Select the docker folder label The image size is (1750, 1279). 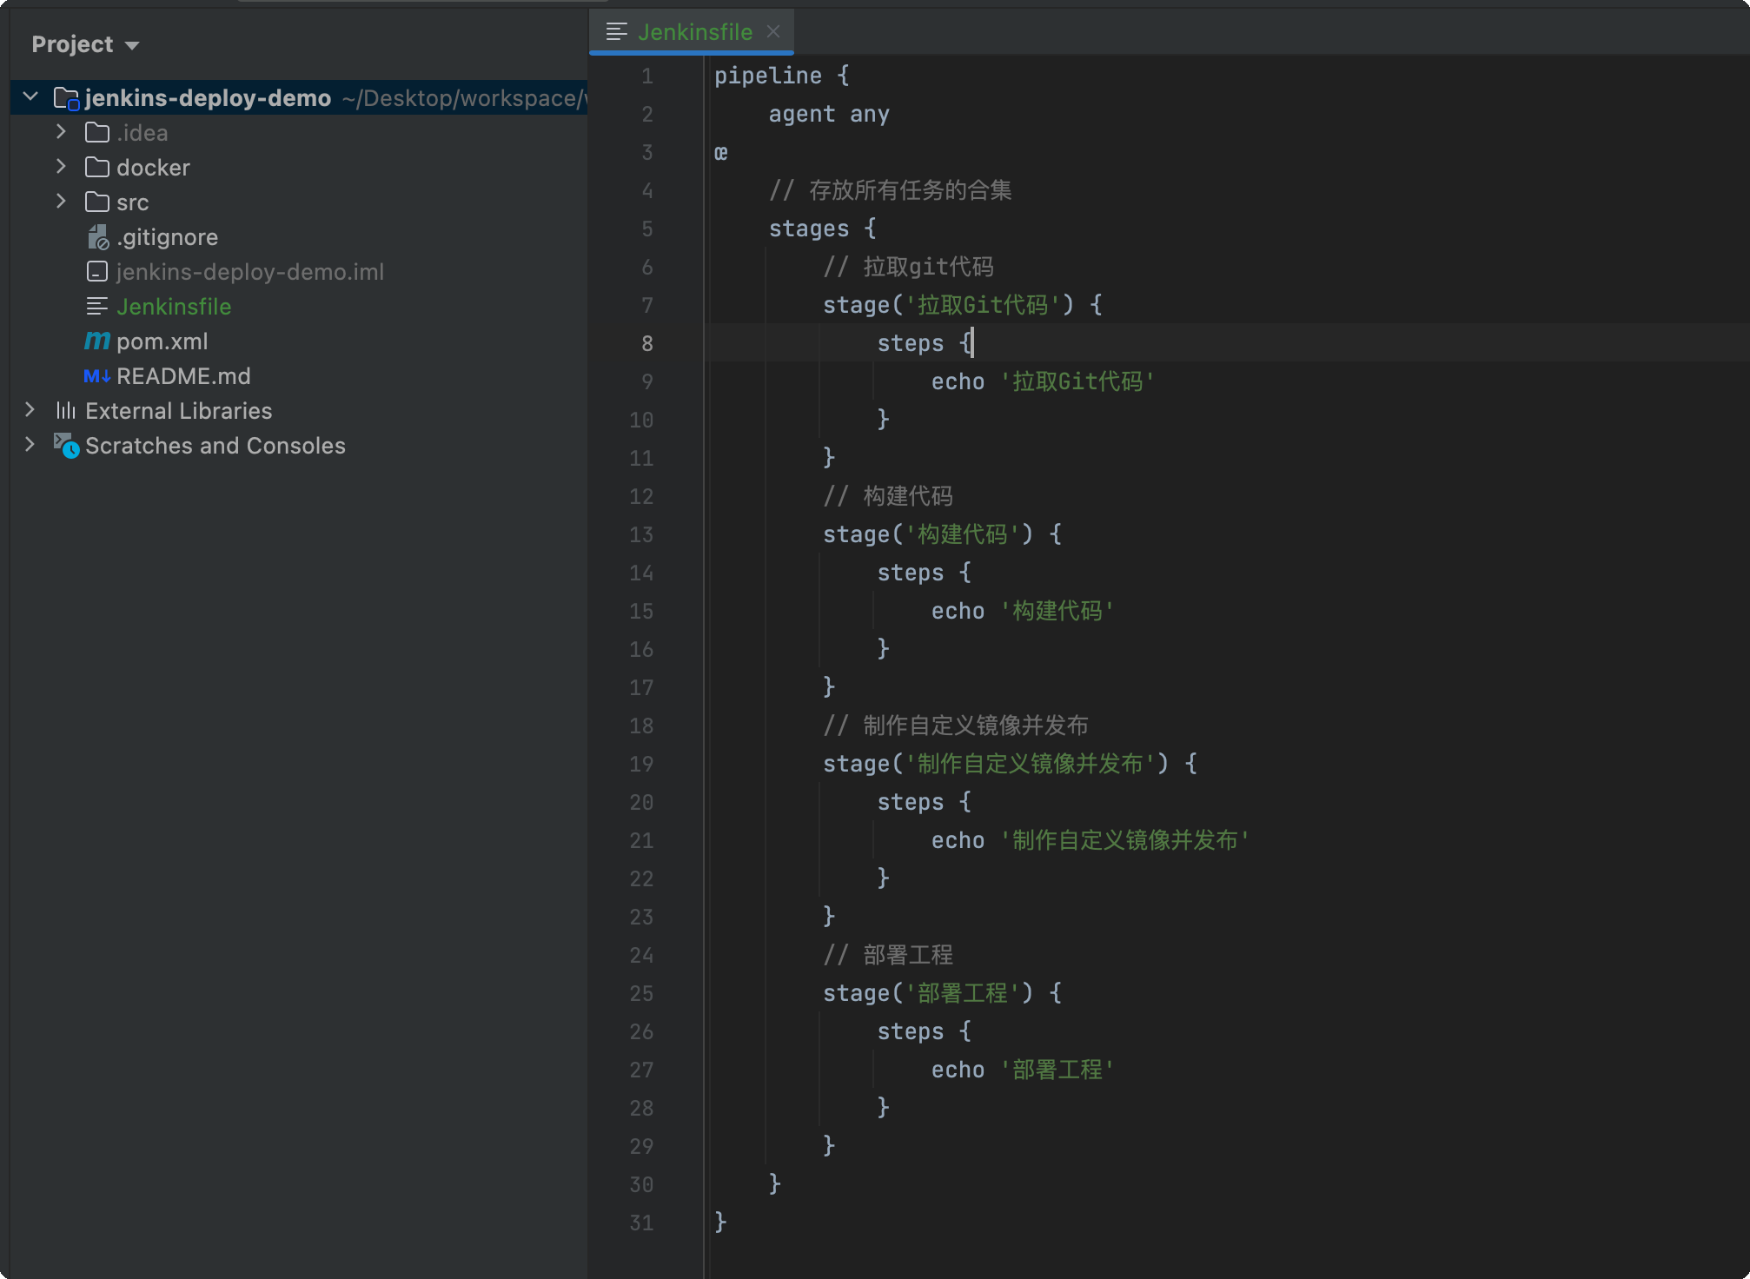tap(153, 167)
